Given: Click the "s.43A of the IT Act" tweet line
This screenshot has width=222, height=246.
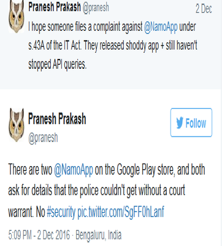Looking at the screenshot, I should [x=113, y=46].
